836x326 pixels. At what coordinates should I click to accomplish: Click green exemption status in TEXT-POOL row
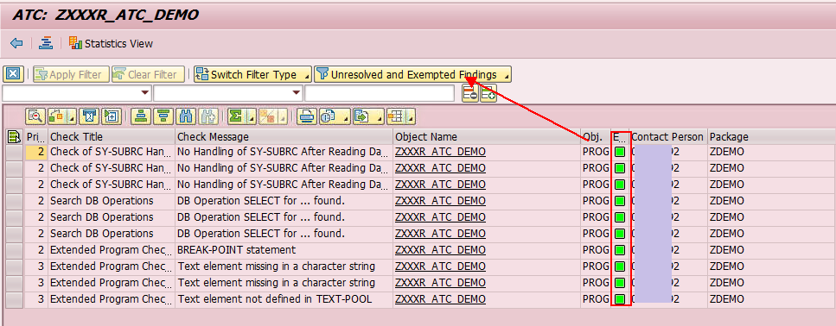pyautogui.click(x=620, y=299)
